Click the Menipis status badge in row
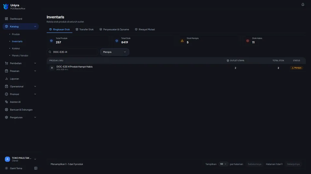Image resolution: width=311 pixels, height=174 pixels. click(296, 68)
